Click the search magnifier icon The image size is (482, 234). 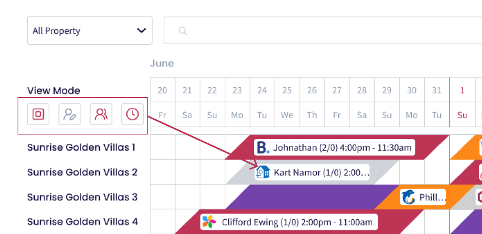click(x=183, y=31)
